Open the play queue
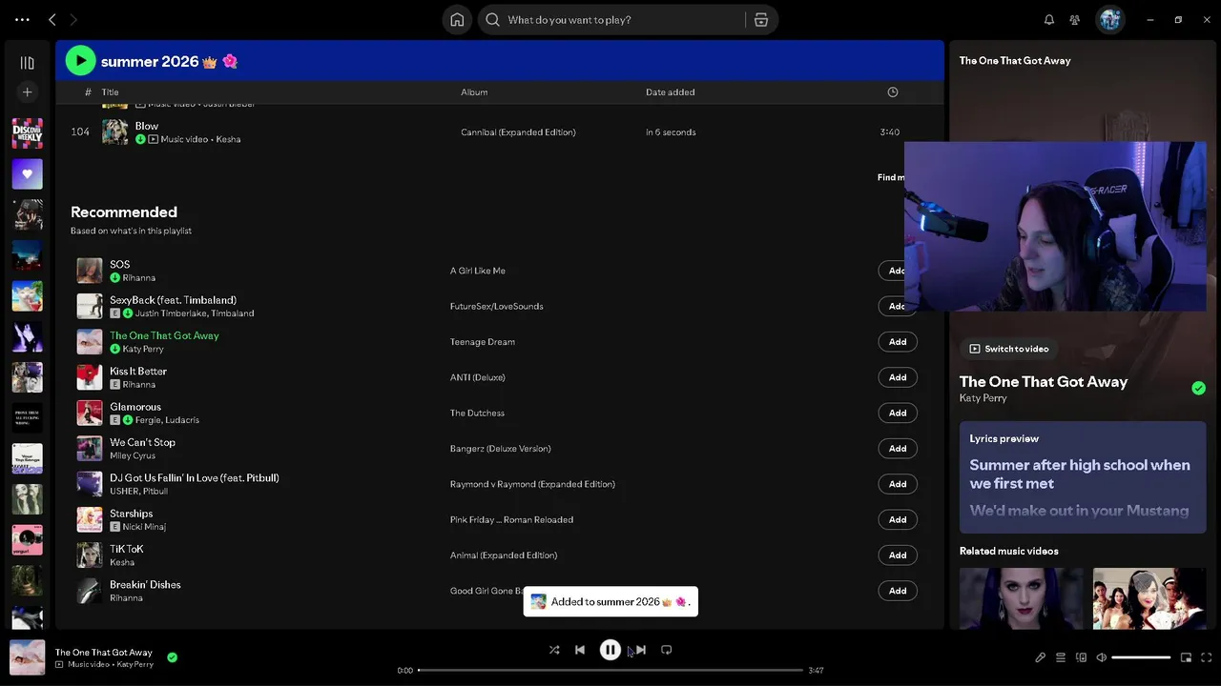This screenshot has width=1221, height=686. point(1061,657)
